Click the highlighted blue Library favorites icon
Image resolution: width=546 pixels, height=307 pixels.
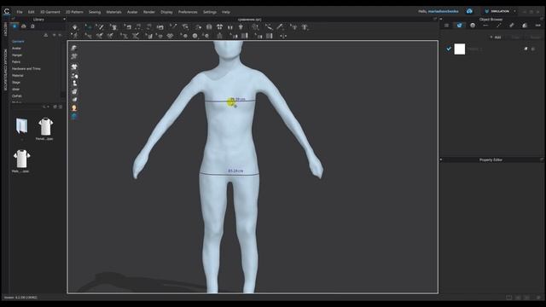point(15,26)
